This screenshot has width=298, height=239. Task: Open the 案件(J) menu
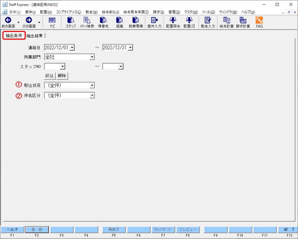pyautogui.click(x=30, y=12)
